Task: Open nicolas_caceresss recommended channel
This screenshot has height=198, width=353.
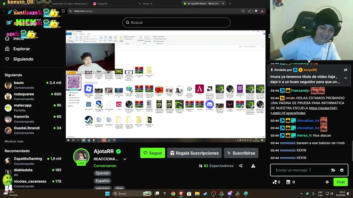Action: (x=33, y=183)
